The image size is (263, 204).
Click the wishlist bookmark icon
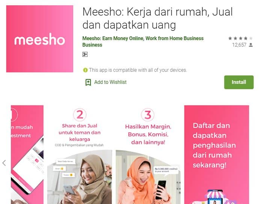88,82
